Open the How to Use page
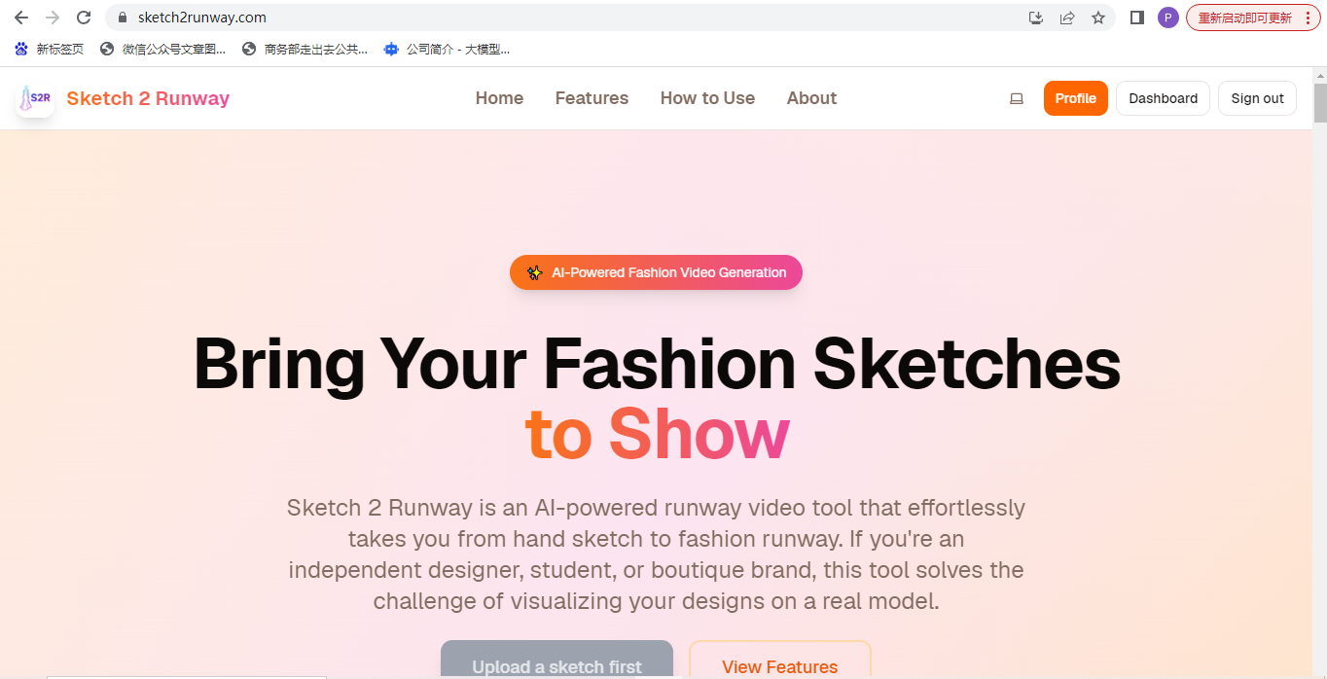Screen dimensions: 1327x679 tap(707, 98)
